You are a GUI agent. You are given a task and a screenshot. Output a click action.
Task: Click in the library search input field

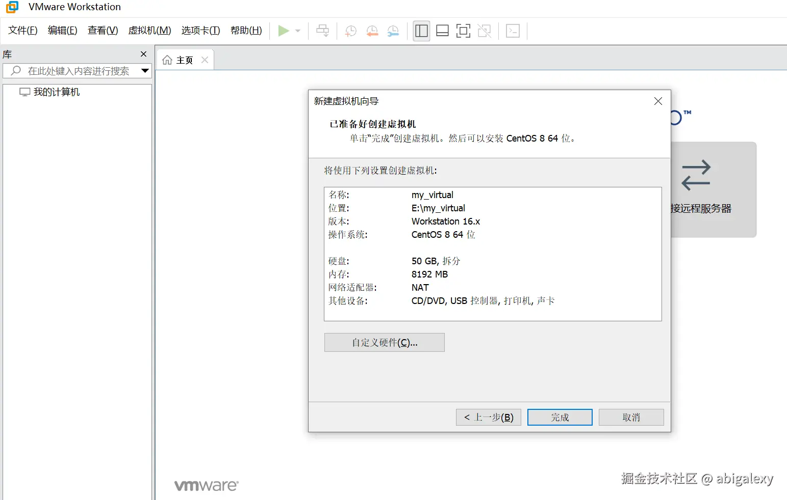77,71
